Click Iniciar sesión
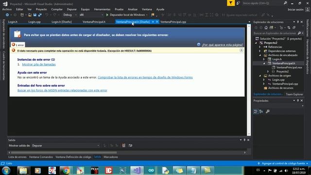Screen dimensions: 311x175 coord(295,10)
